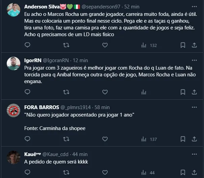Retweet Anderson Silva's post
The height and width of the screenshot is (178, 204).
(66, 45)
